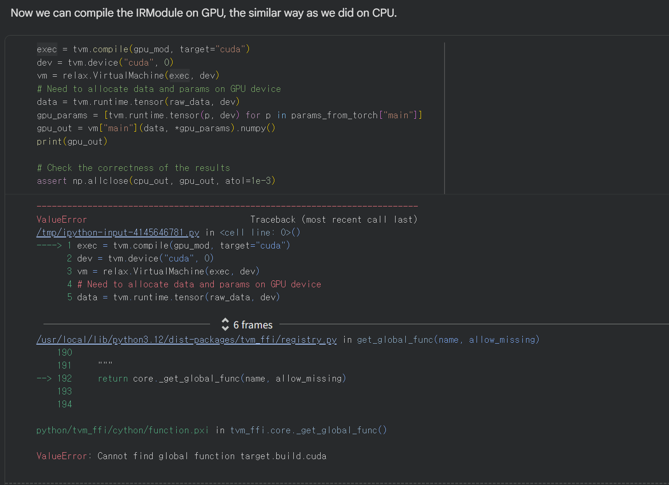Click the get_global_func(name, allow_missing) signature text
The width and height of the screenshot is (669, 485).
tap(448, 339)
